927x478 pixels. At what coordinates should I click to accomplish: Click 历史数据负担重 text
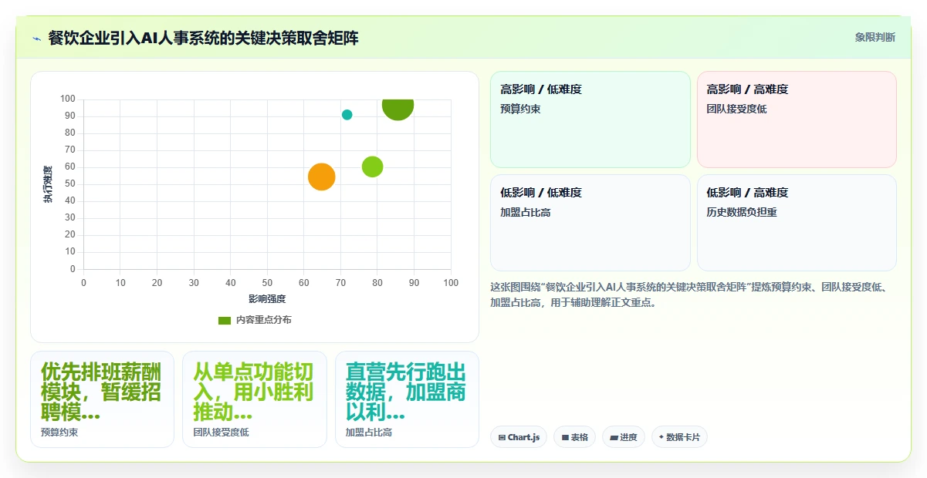(742, 213)
